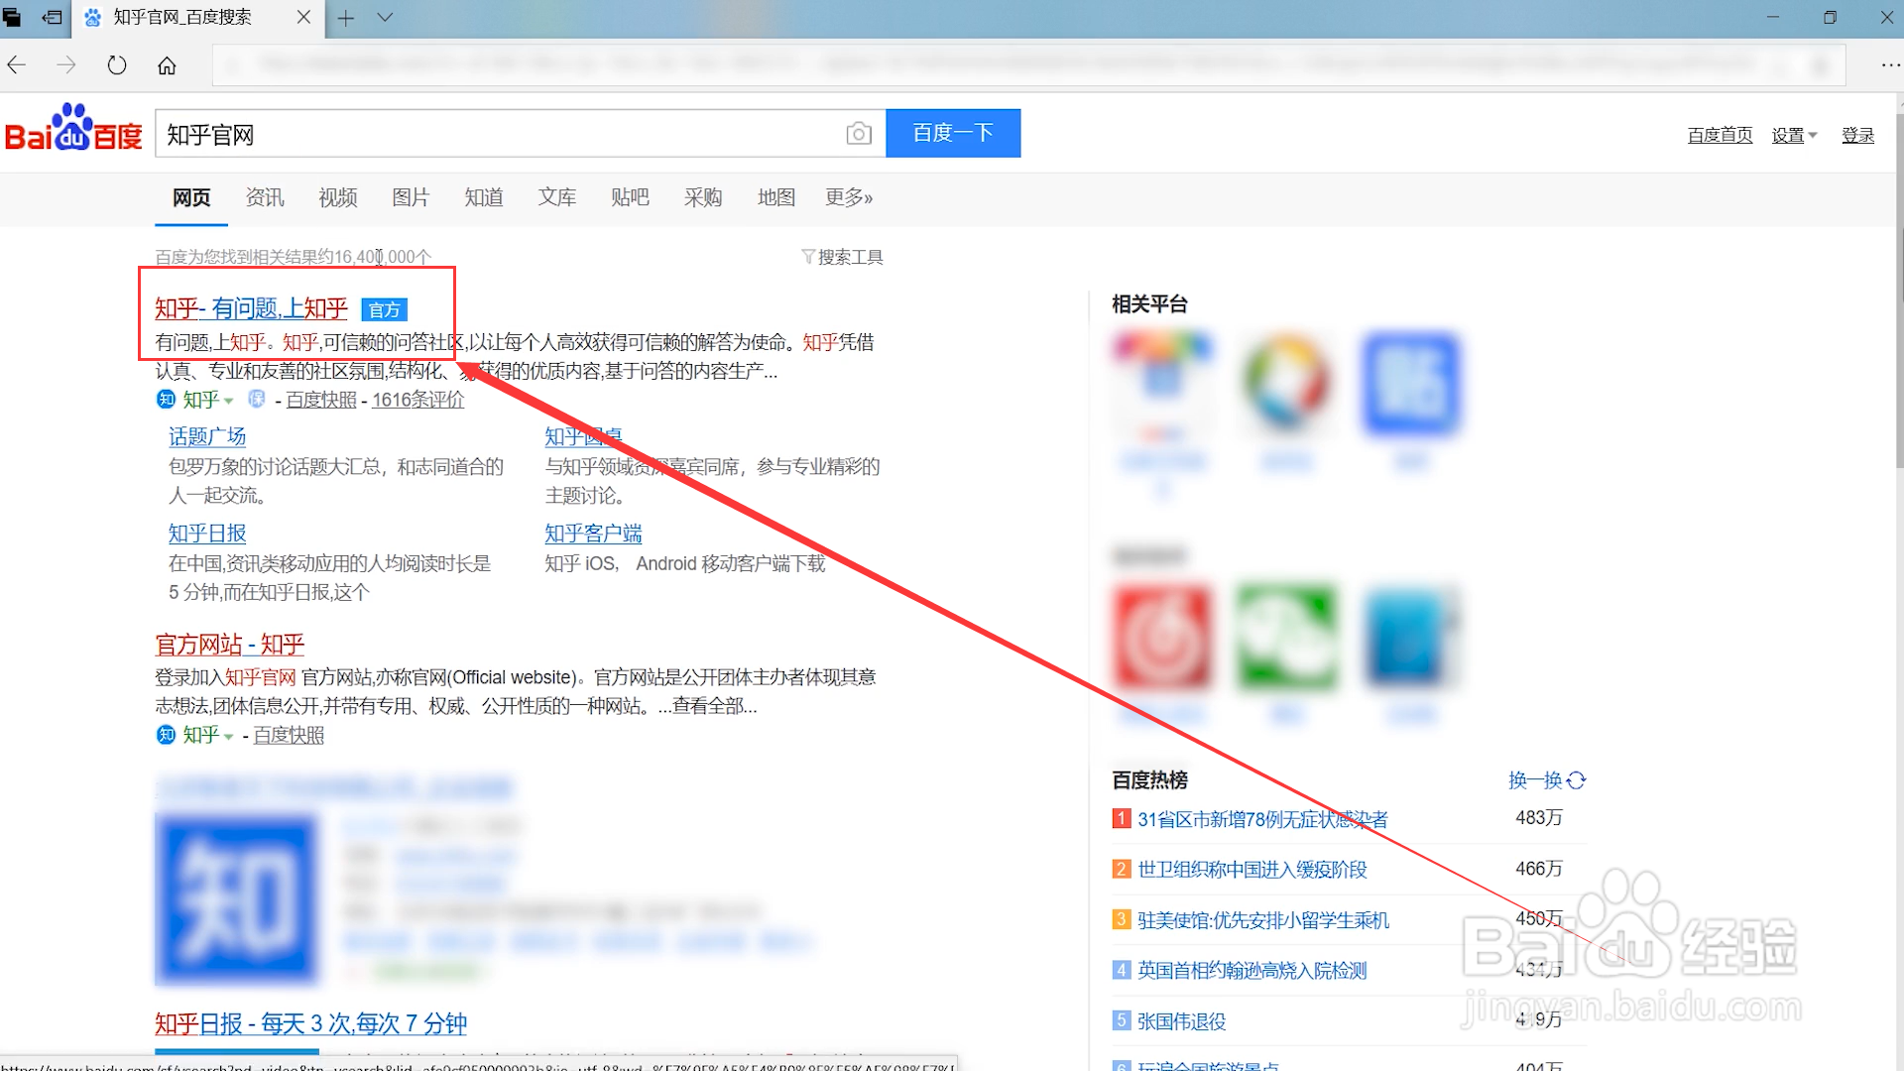Open the 搜索工具 filter
1904x1071 pixels.
click(842, 257)
